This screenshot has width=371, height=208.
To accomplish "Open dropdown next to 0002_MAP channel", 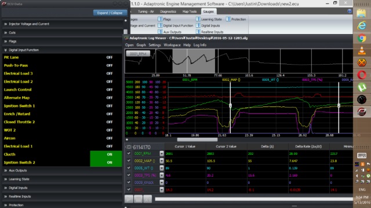I will click(162, 161).
